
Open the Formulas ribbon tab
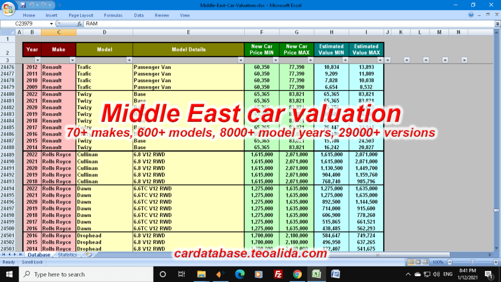coord(113,15)
